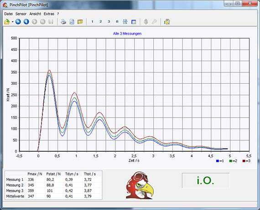
Task: Click the clipboard icon at toolbar end
Action: click(167, 22)
